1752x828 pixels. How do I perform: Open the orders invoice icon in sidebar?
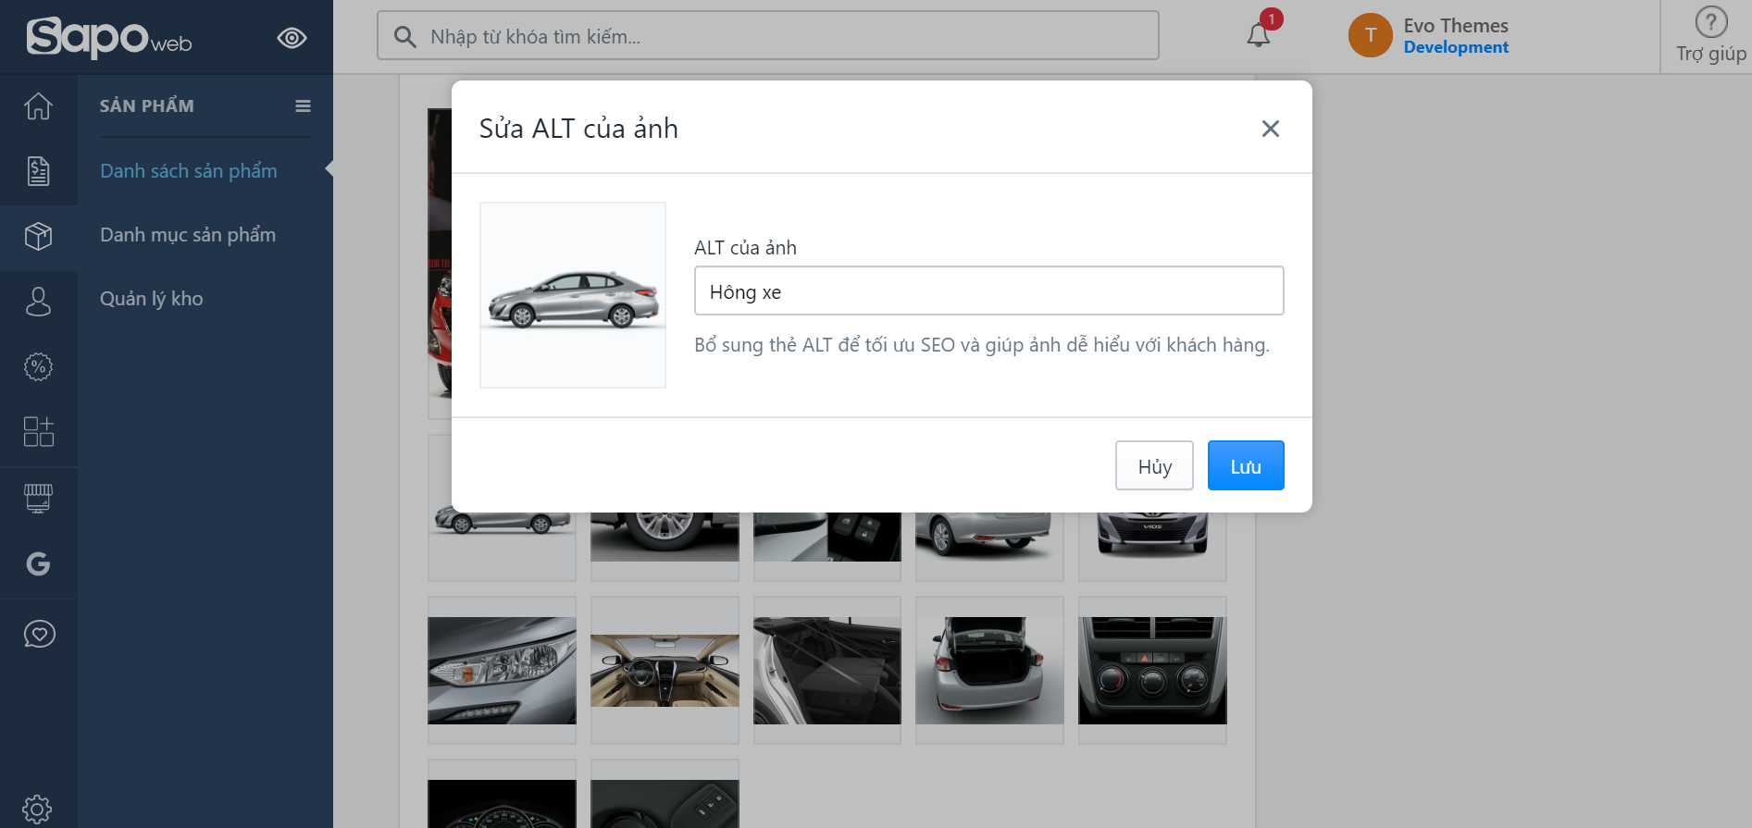point(38,171)
